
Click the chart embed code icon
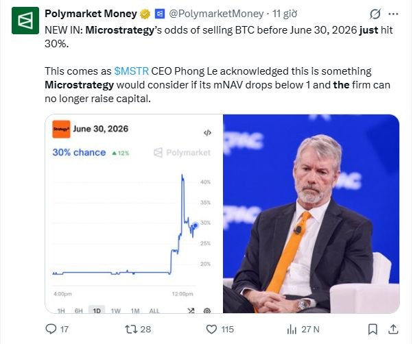(x=207, y=132)
